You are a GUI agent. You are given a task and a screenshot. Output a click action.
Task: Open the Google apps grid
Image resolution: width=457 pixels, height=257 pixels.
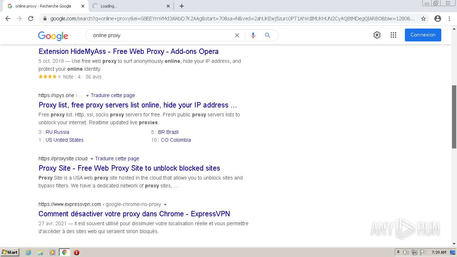pos(393,35)
